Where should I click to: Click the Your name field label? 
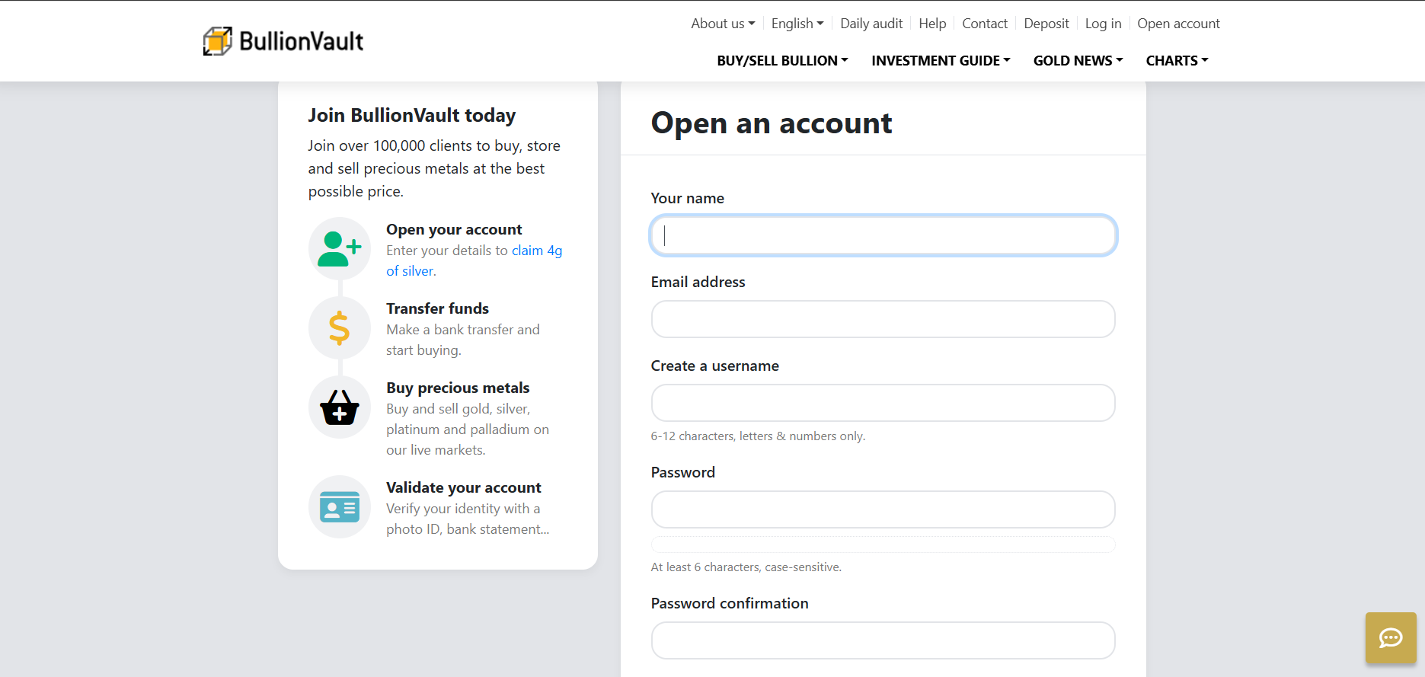coord(688,198)
